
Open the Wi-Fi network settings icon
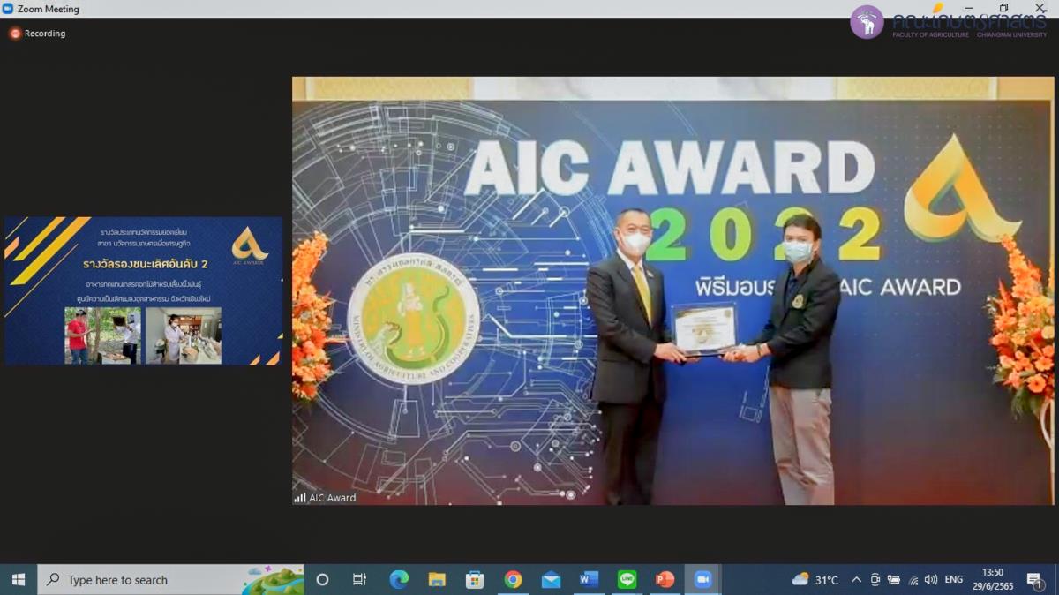[913, 580]
